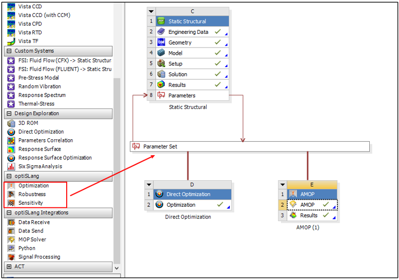Open system E dropdown arrow
The width and height of the screenshot is (399, 280).
[x=283, y=185]
